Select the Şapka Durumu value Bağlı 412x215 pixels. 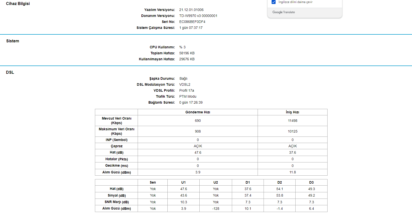(183, 78)
